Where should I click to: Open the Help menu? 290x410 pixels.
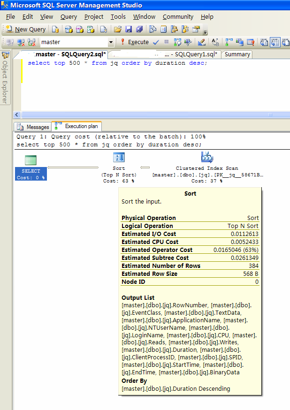tap(207, 17)
